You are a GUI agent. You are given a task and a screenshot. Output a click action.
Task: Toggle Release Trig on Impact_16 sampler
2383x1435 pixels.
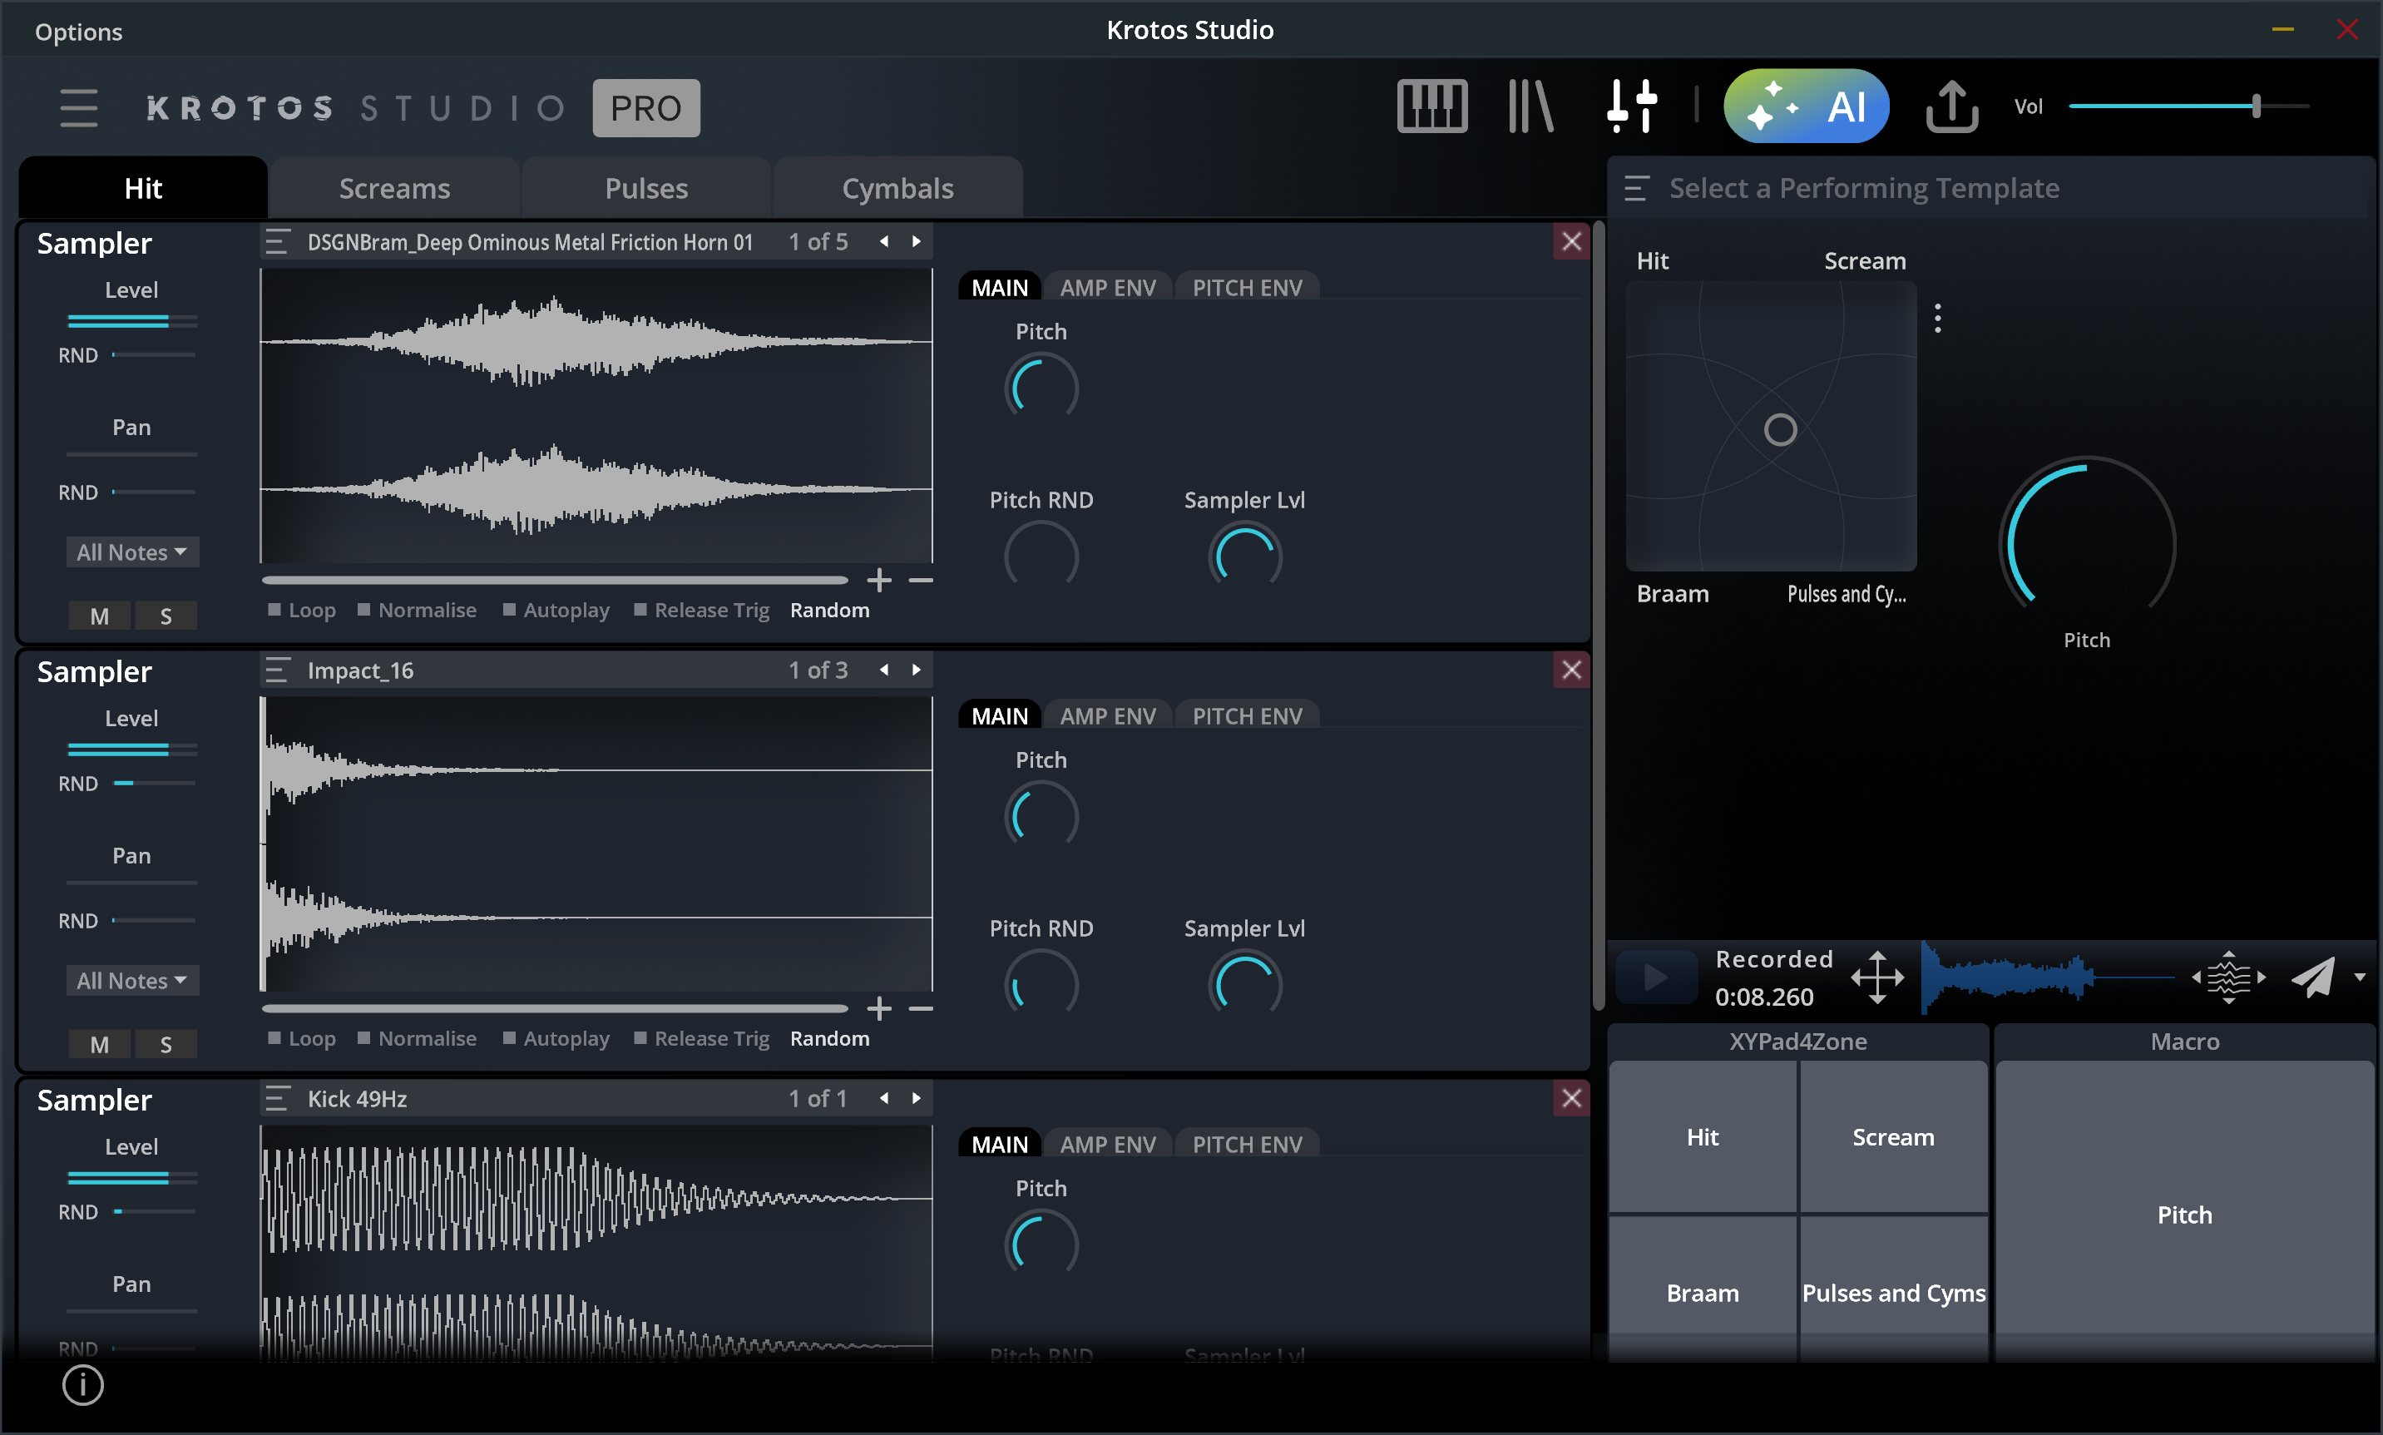701,1038
